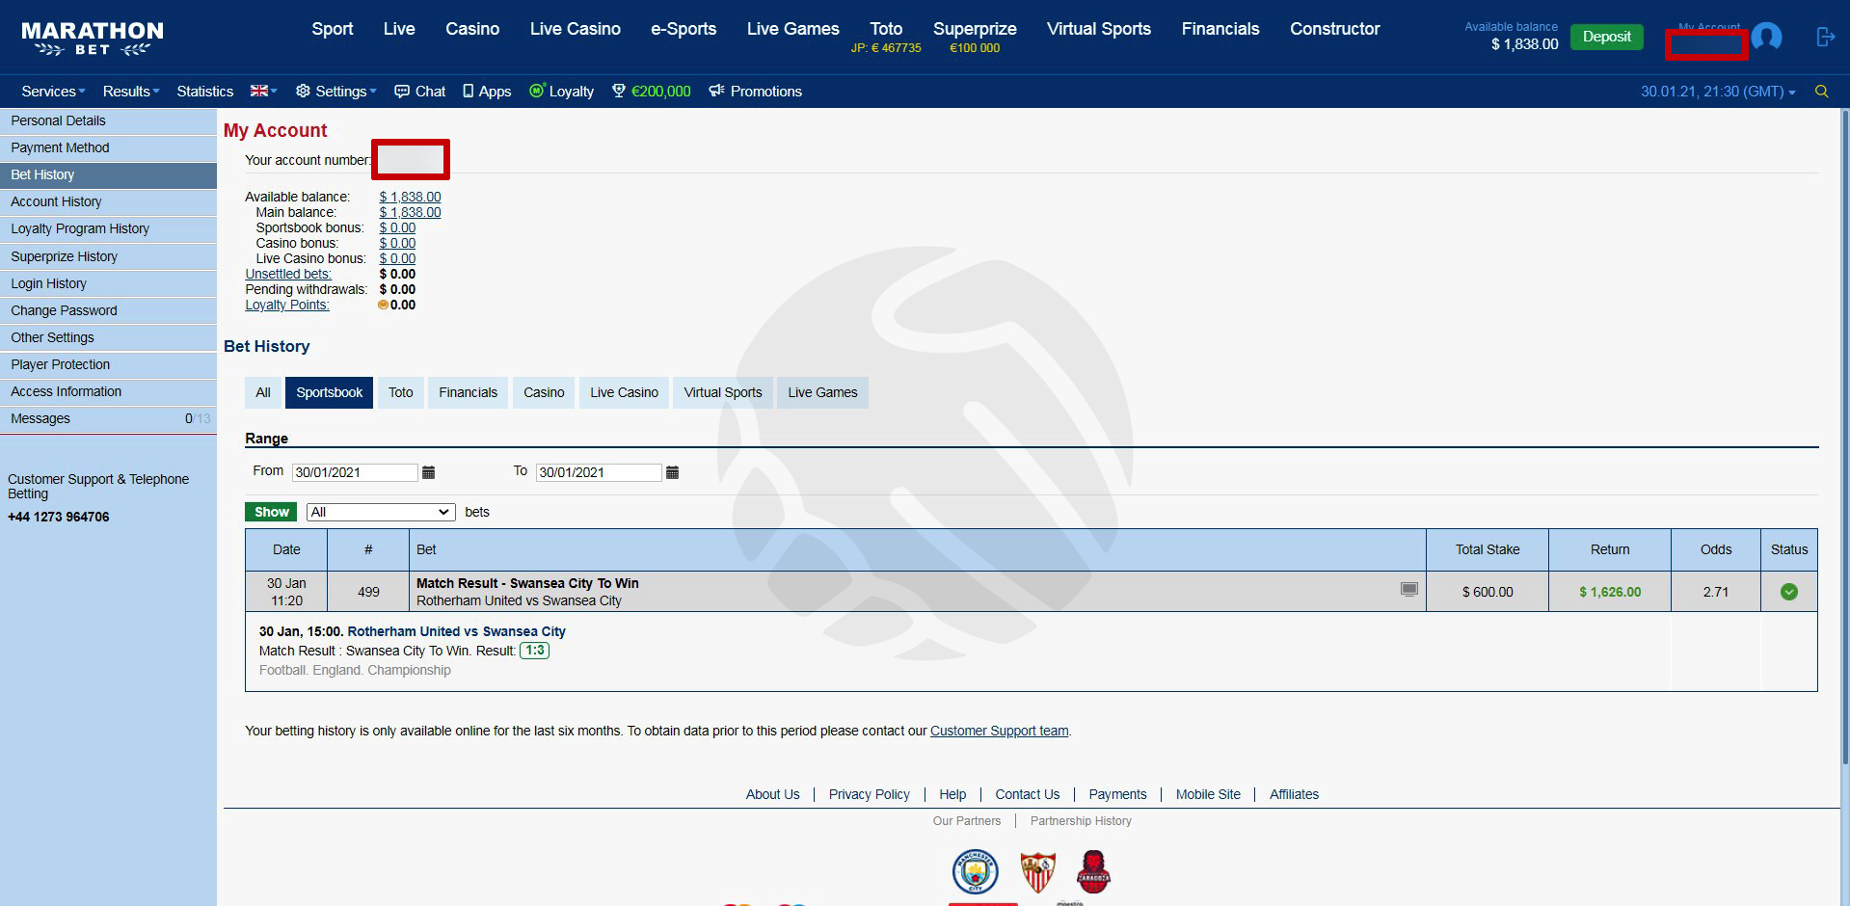
Task: Open the To date calendar icon
Action: pyautogui.click(x=673, y=472)
